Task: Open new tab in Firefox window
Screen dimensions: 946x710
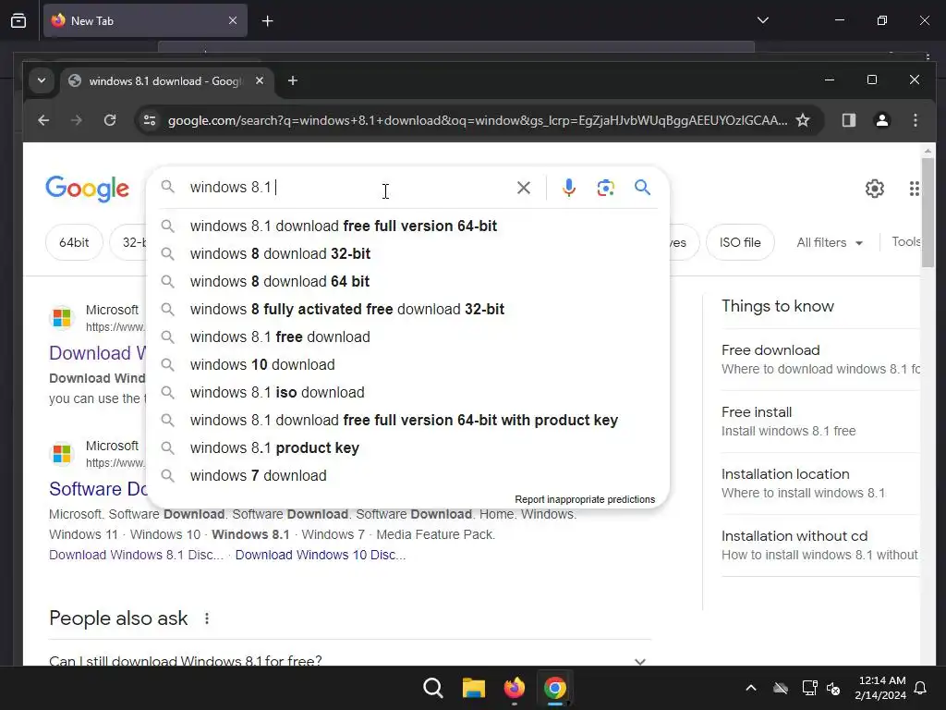Action: coord(267,21)
